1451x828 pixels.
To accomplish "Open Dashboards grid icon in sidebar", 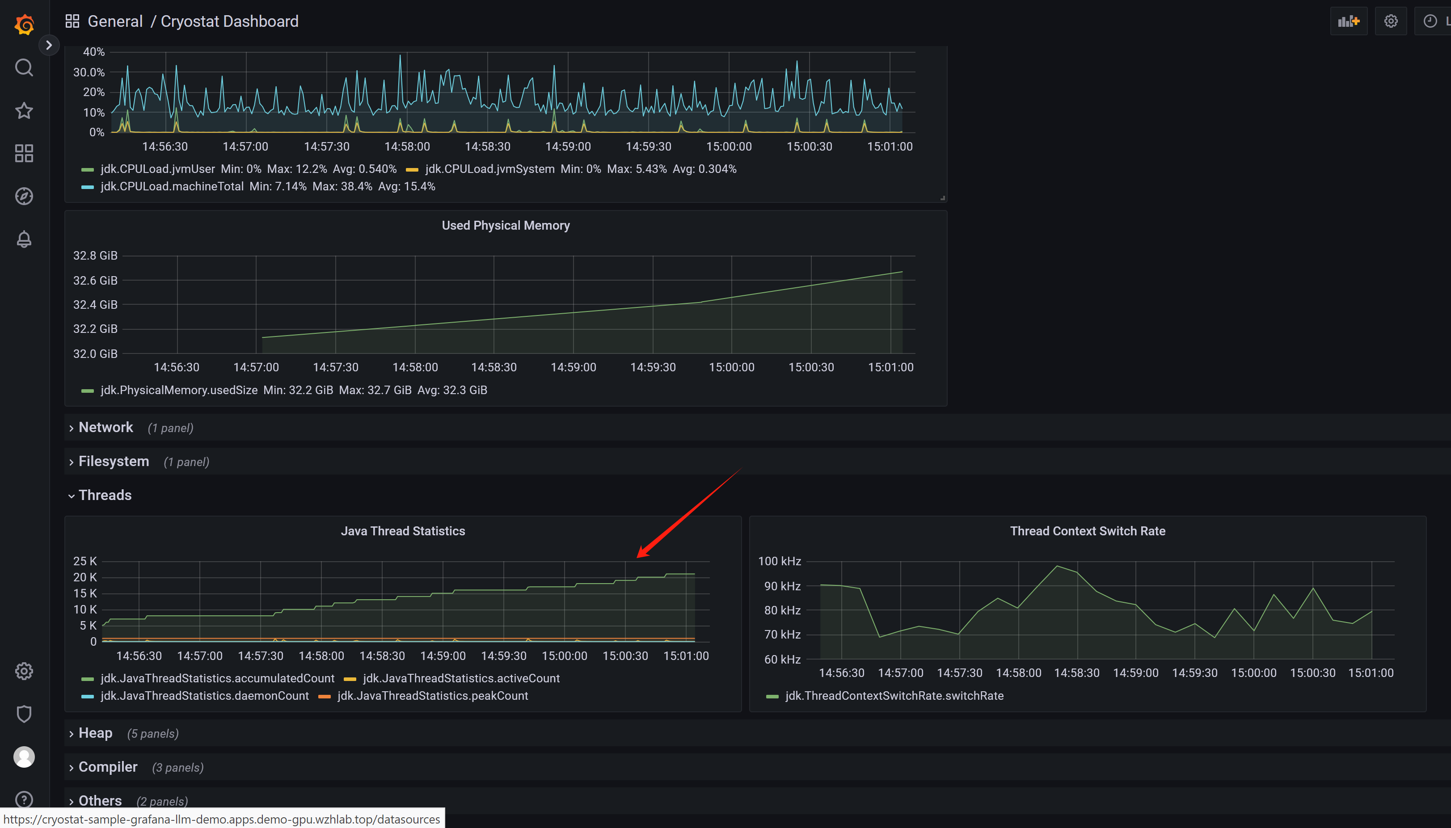I will 24,153.
